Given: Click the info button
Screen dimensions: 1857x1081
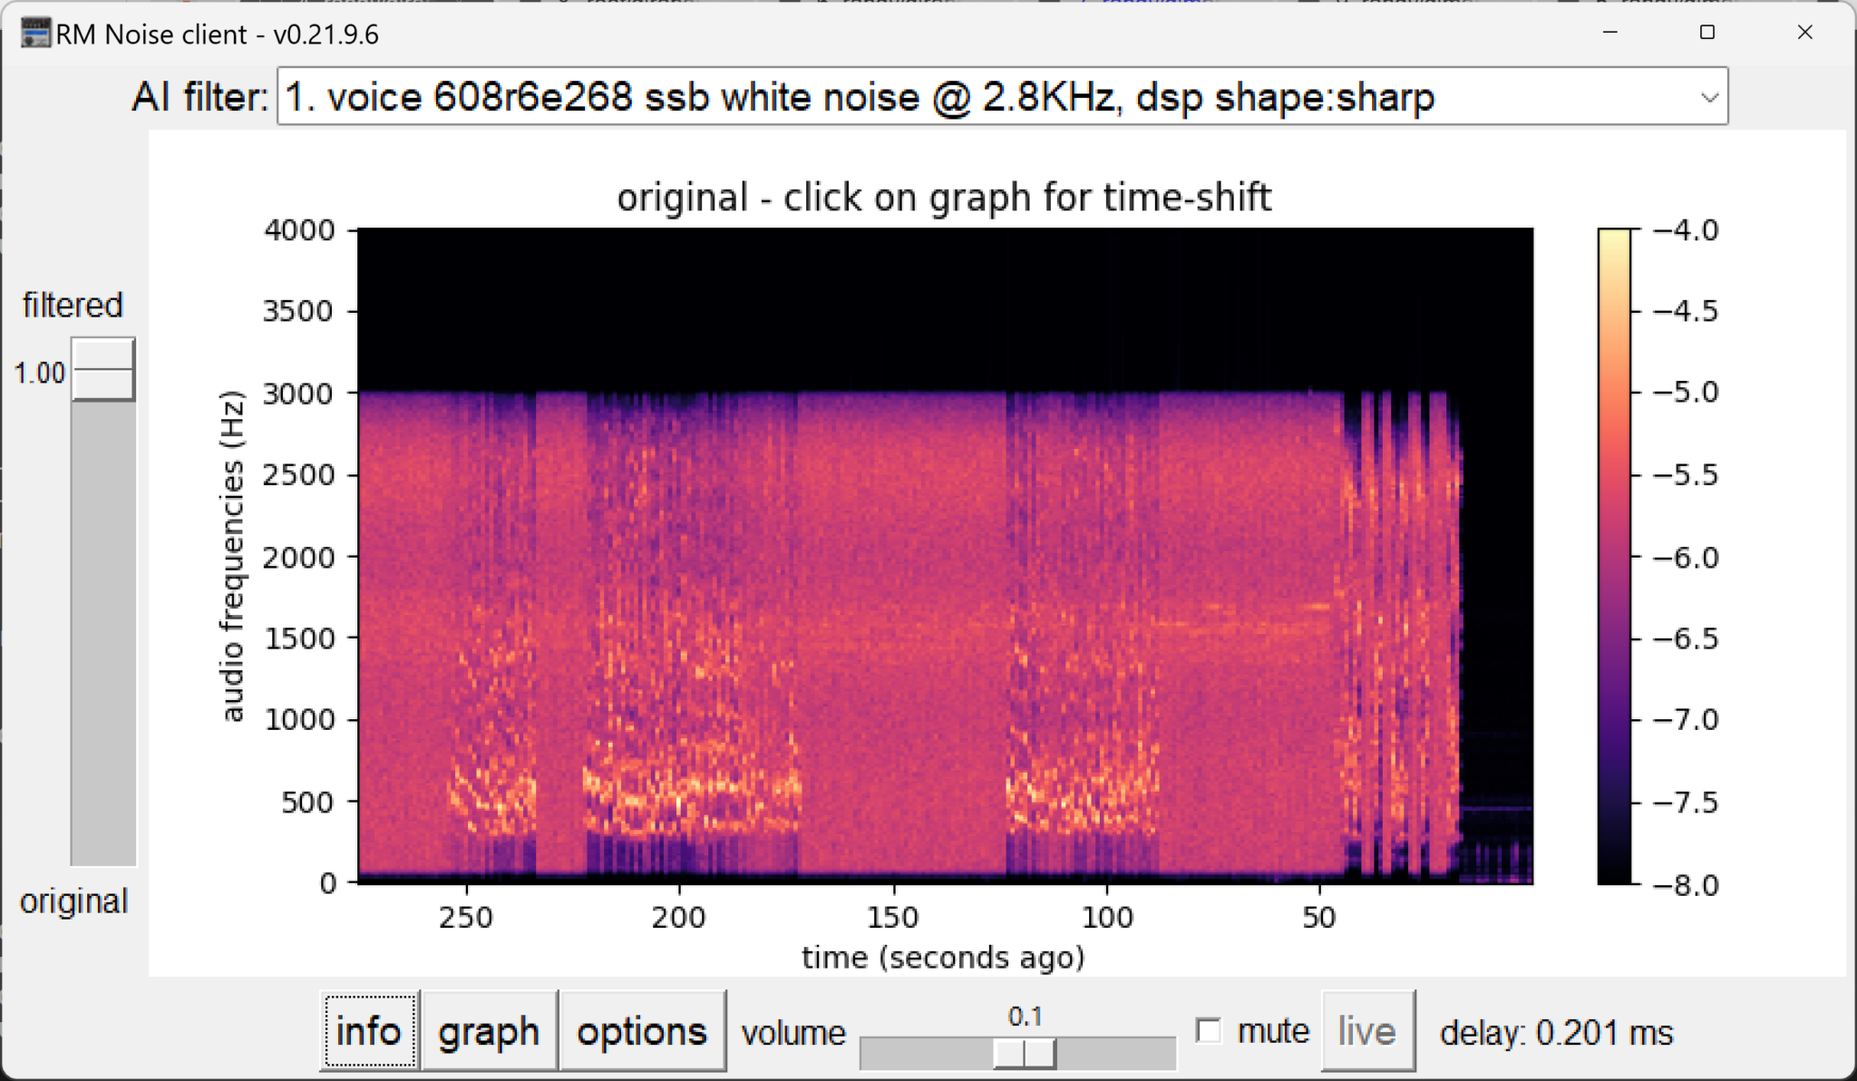Looking at the screenshot, I should point(369,1031).
